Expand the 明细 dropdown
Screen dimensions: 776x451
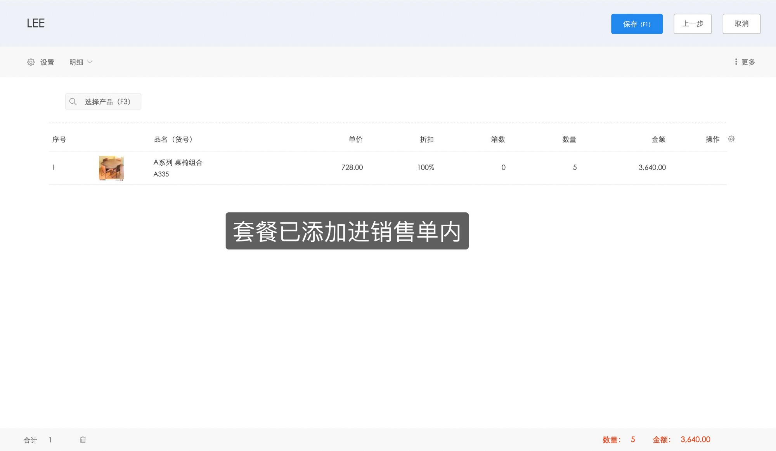click(x=80, y=62)
